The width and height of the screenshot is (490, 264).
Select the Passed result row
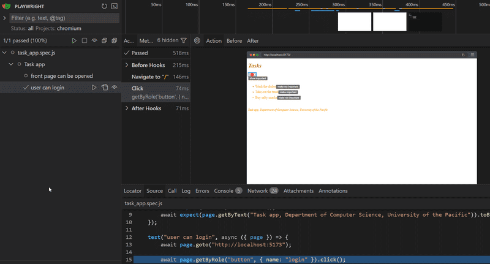click(x=156, y=53)
